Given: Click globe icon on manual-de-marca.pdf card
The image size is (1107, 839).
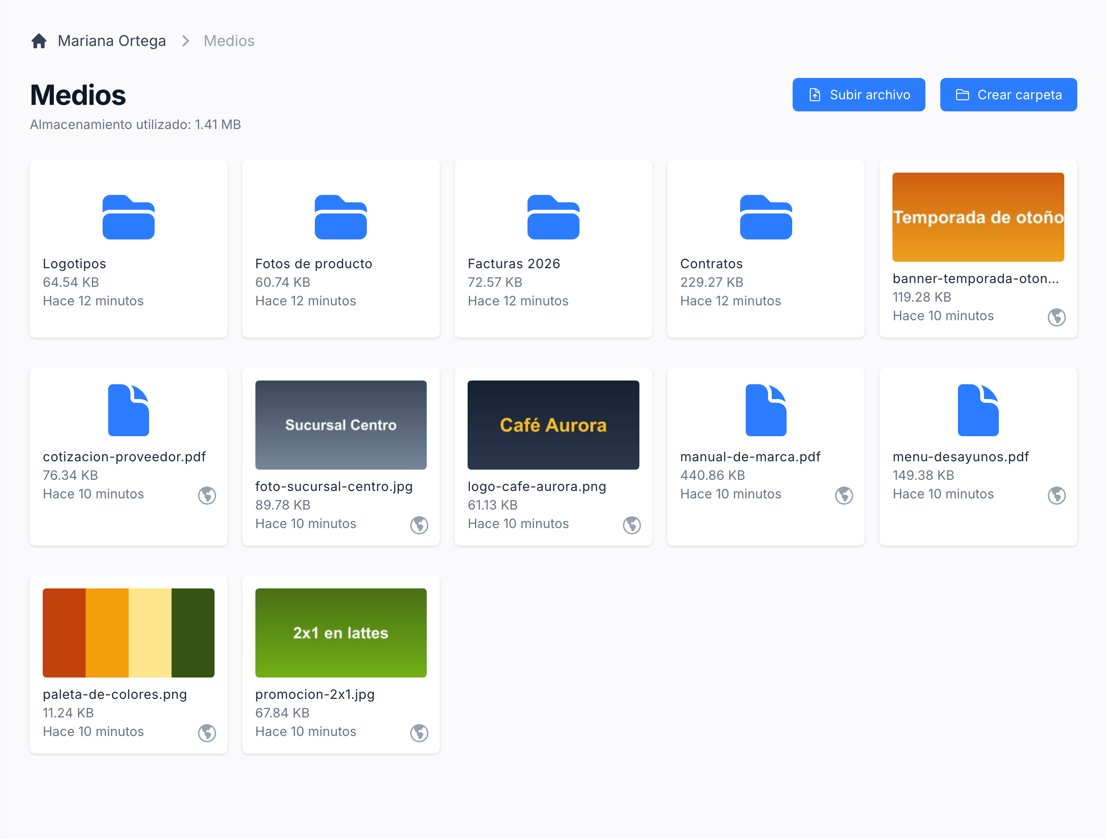Looking at the screenshot, I should (x=844, y=495).
